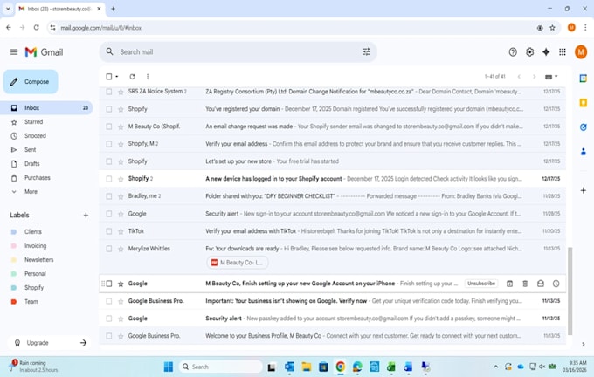Create a new label with plus icon

(x=86, y=215)
